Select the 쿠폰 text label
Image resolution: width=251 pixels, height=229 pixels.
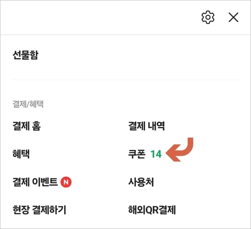(137, 154)
